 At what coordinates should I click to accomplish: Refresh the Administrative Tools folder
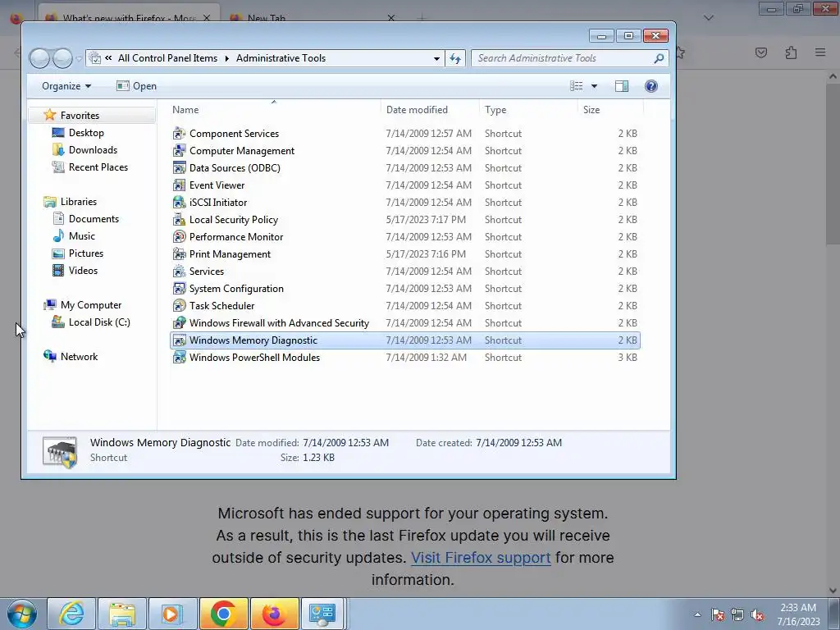455,58
